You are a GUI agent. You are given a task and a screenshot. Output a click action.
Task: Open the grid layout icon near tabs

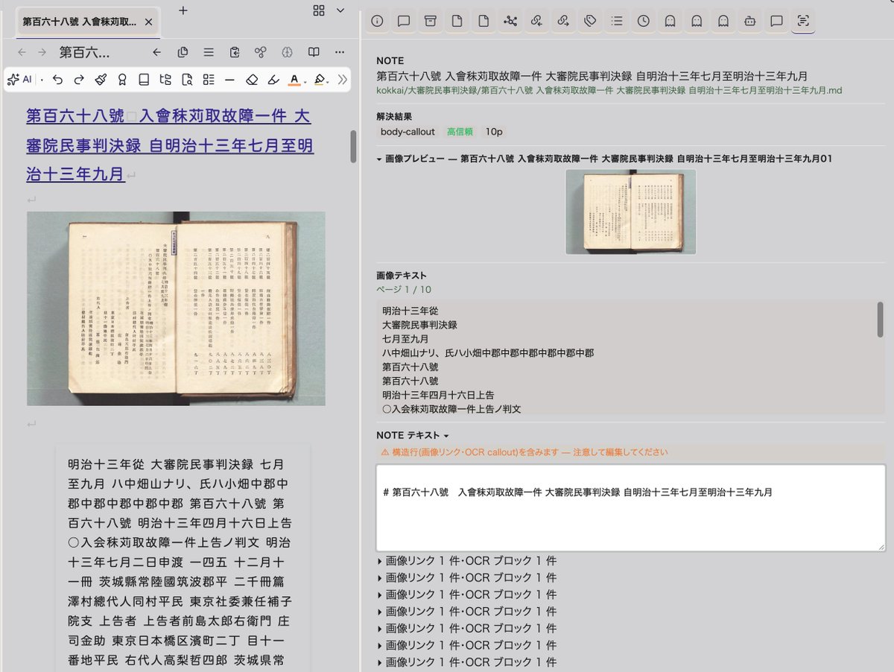pyautogui.click(x=319, y=10)
